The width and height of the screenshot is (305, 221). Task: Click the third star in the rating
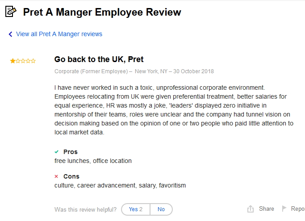[x=23, y=61]
